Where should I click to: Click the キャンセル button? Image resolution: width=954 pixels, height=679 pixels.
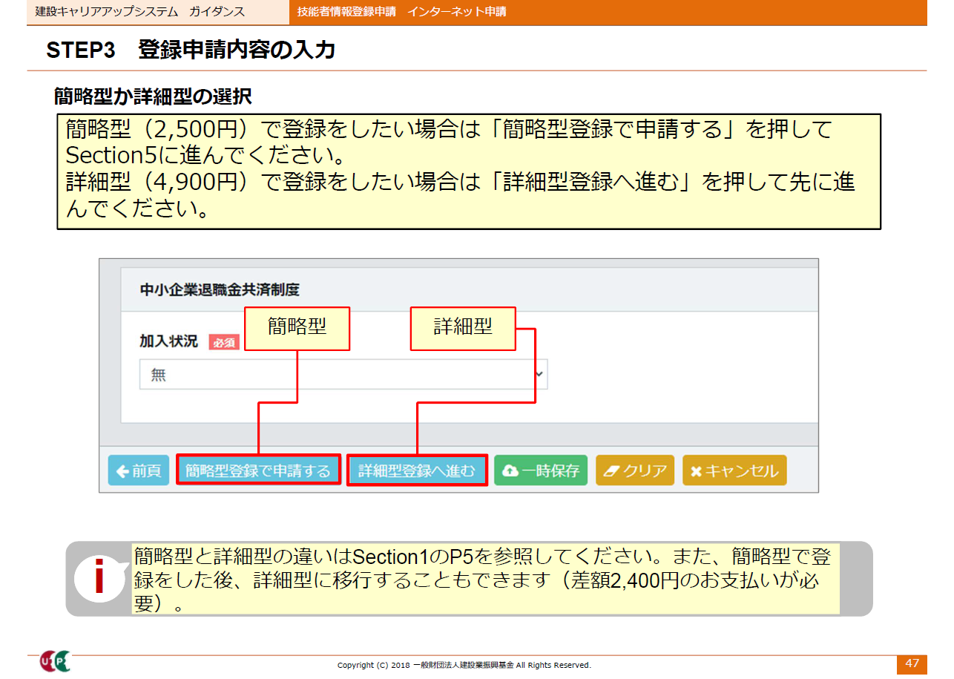pyautogui.click(x=734, y=470)
